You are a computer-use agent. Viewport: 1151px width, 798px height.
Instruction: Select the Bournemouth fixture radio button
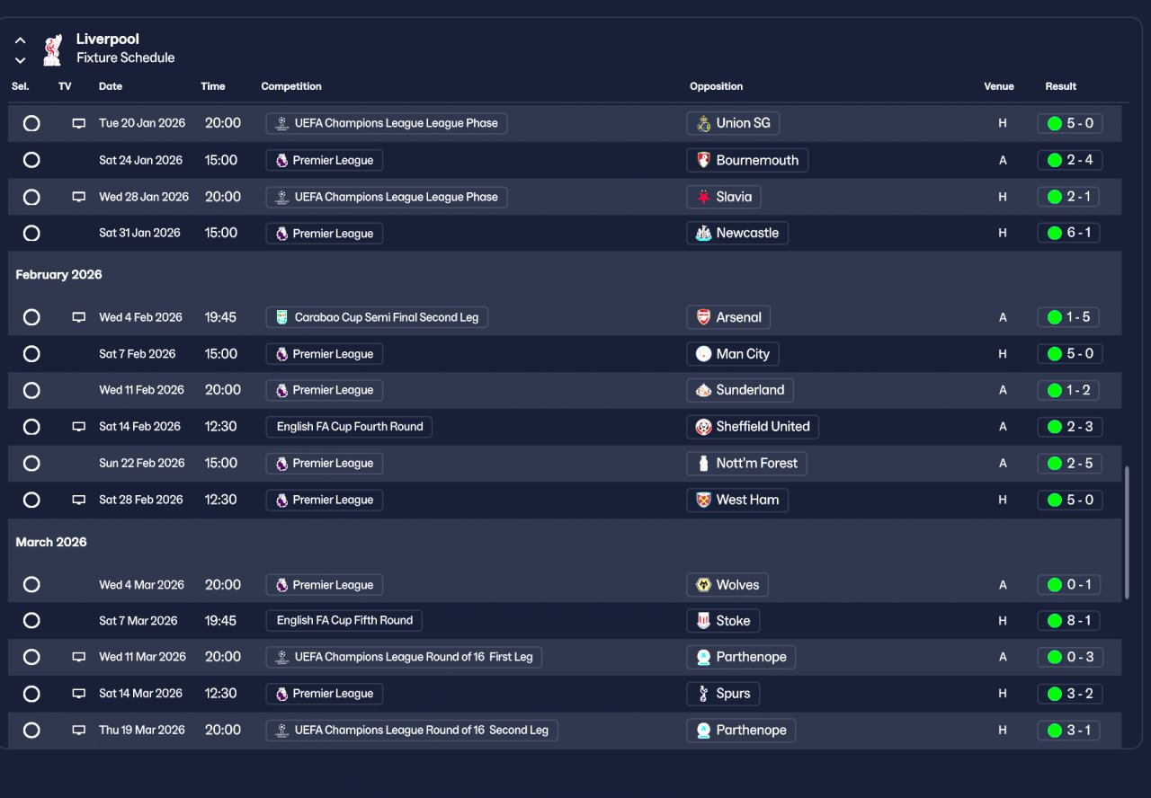pyautogui.click(x=31, y=160)
